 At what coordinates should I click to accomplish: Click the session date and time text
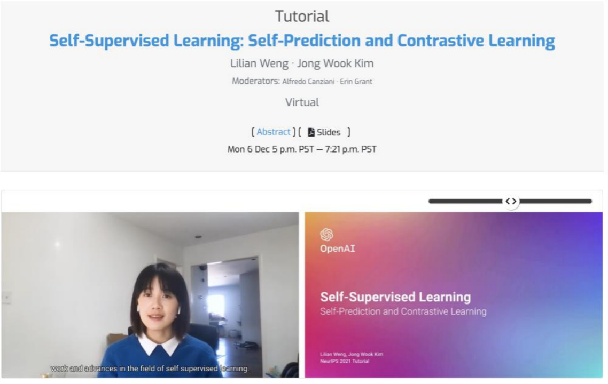(302, 149)
